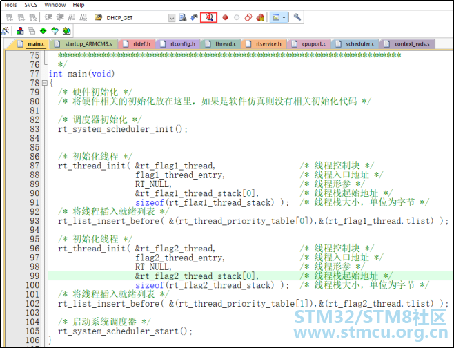Open the Tools menu
The image size is (454, 348).
[x=10, y=5]
